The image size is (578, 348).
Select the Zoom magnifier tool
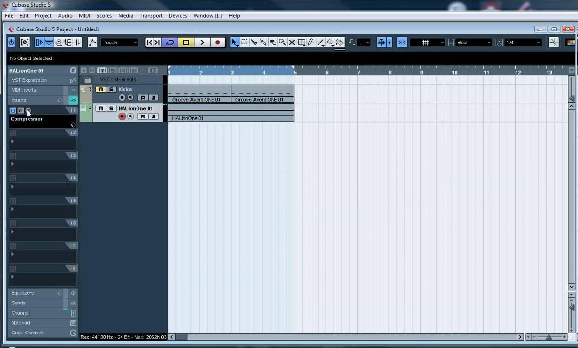click(282, 43)
